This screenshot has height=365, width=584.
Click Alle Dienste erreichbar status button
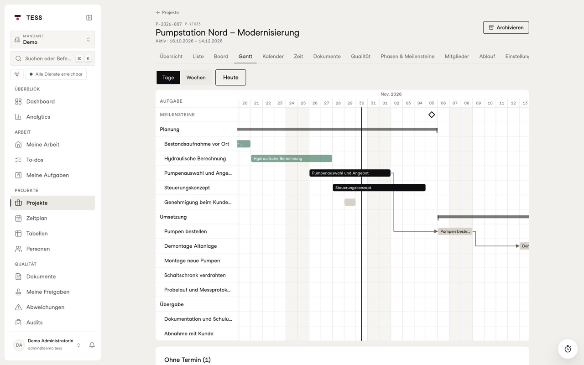56,74
